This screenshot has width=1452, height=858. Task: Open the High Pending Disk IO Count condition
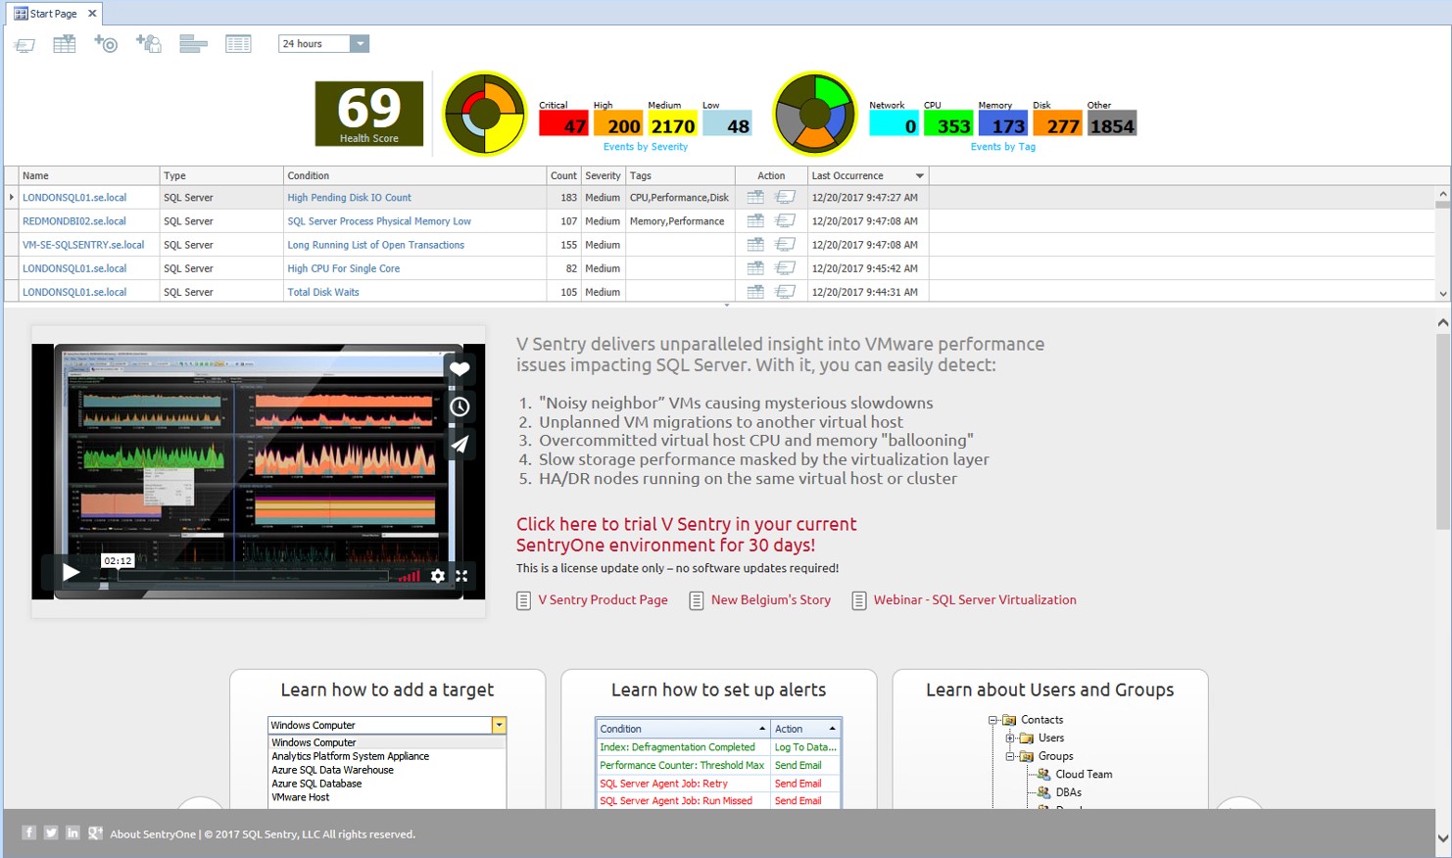point(349,198)
